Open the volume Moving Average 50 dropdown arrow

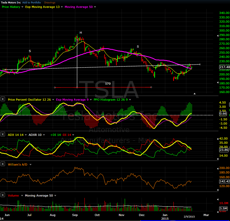(x=55, y=196)
